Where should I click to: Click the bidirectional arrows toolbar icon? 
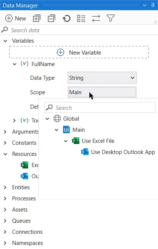[96, 18]
